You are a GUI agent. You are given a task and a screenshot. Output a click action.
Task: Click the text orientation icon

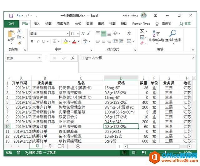116,33
